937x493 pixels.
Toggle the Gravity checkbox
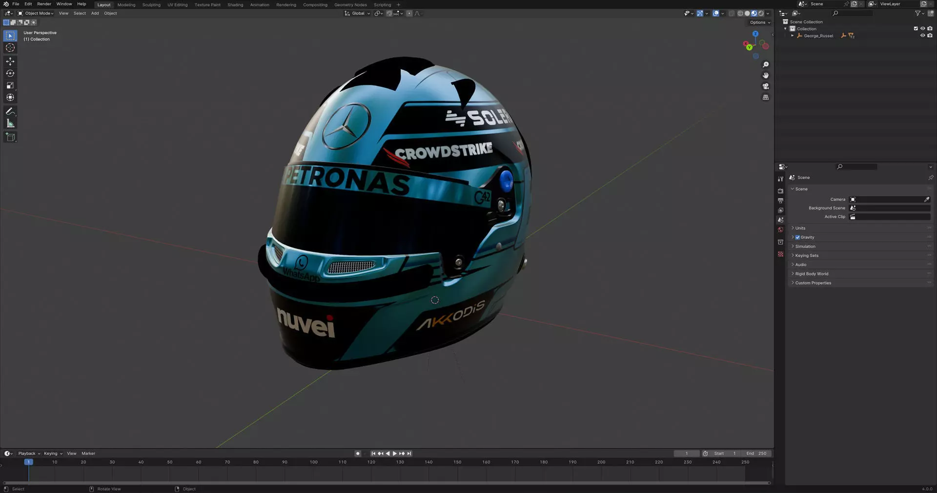point(797,237)
